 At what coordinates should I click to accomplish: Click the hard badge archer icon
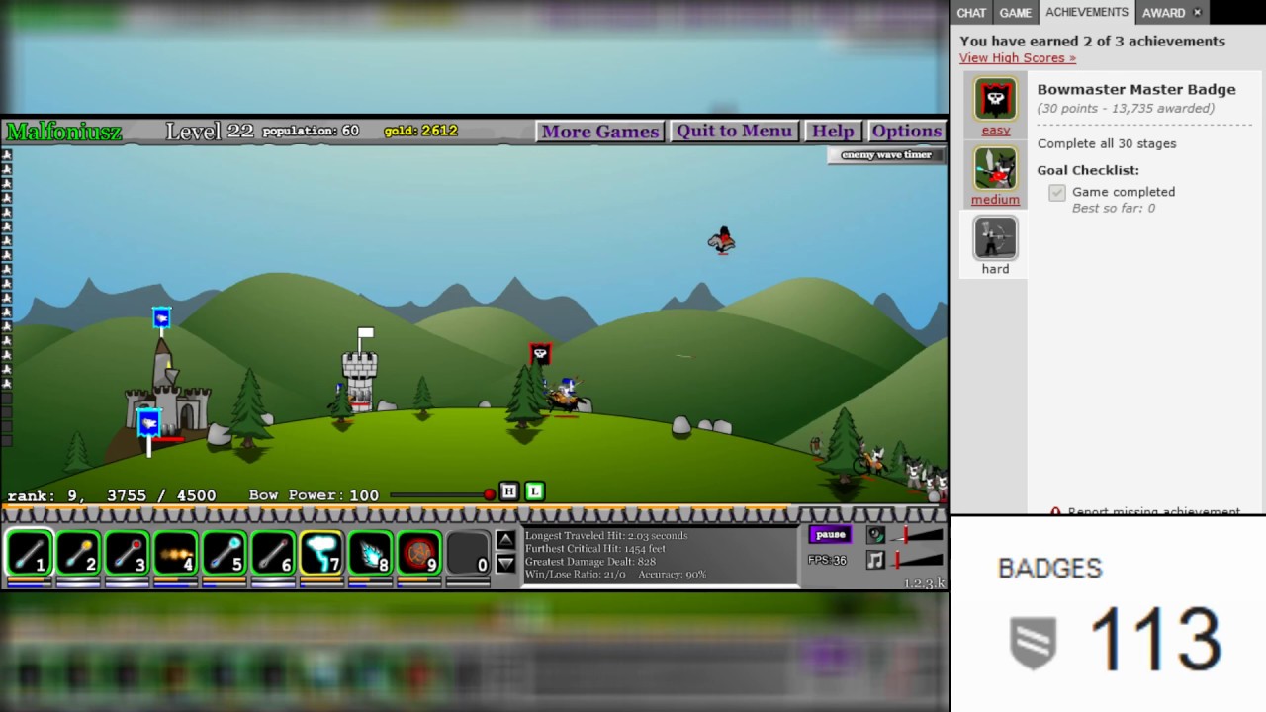(x=995, y=238)
